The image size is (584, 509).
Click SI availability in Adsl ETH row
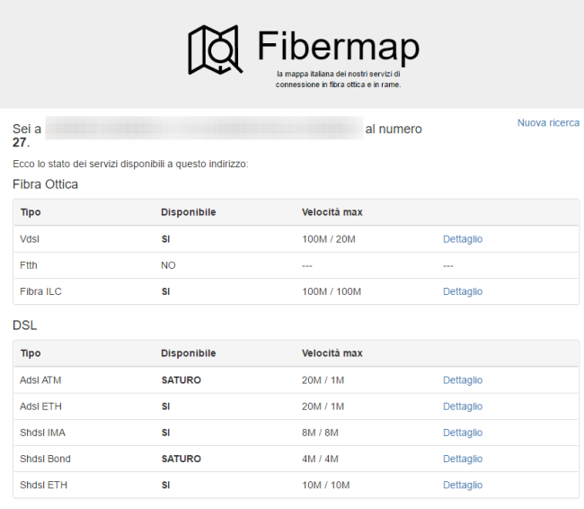pyautogui.click(x=165, y=406)
